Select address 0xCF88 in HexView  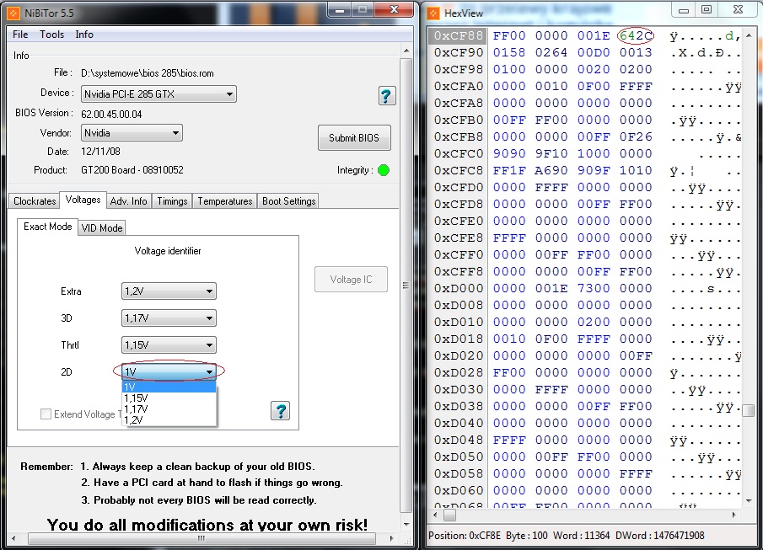[x=459, y=35]
